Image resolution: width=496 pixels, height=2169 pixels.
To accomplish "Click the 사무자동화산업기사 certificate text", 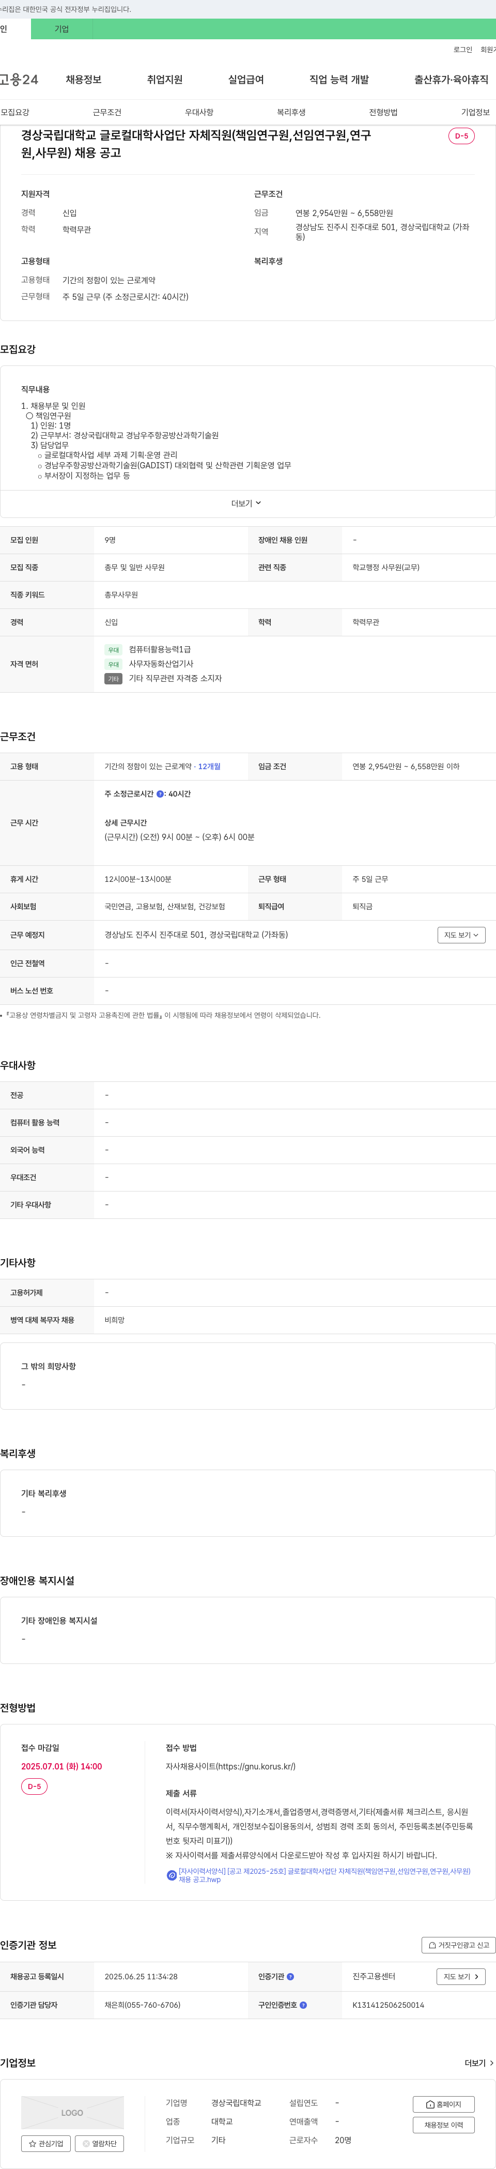I will [x=161, y=664].
